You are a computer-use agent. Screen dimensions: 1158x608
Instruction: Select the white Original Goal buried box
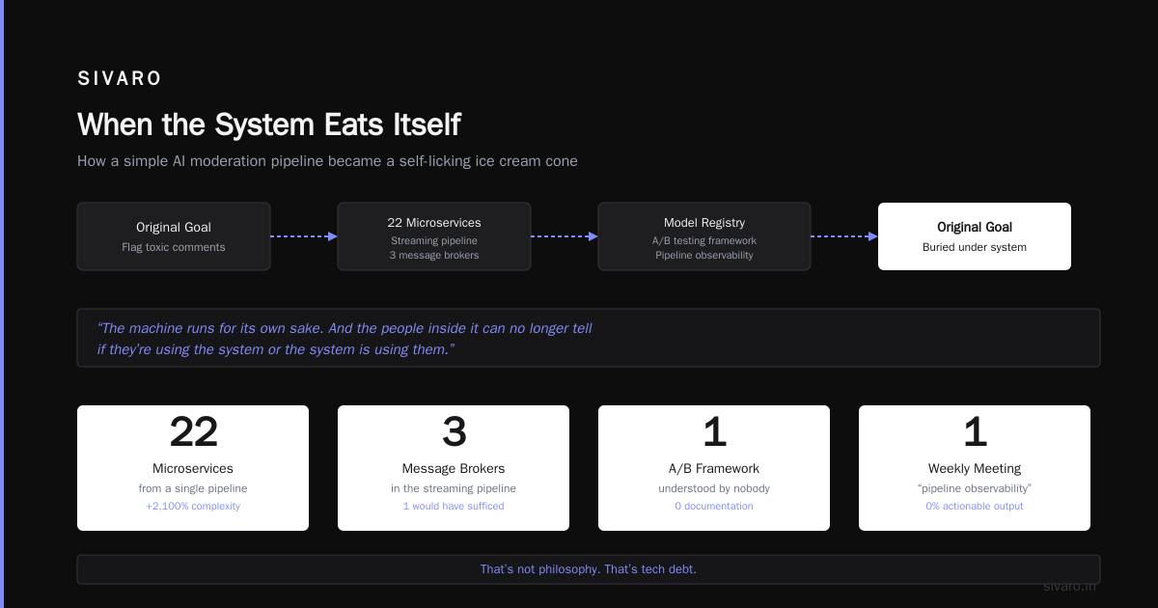(x=975, y=236)
